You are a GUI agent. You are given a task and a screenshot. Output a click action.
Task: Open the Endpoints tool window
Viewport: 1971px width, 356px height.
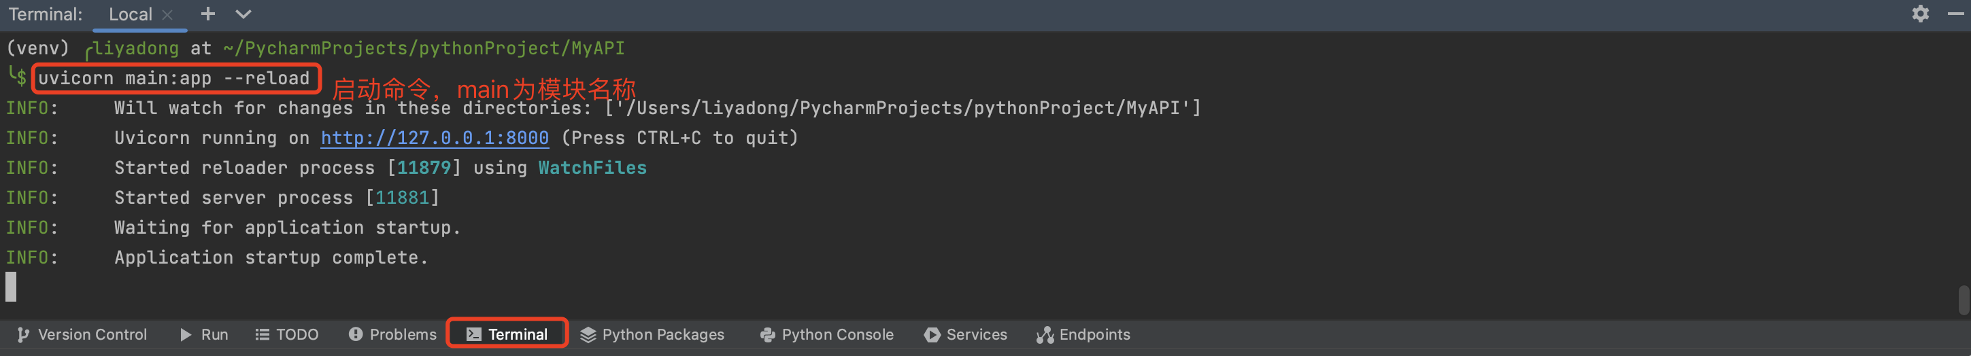tap(1083, 335)
